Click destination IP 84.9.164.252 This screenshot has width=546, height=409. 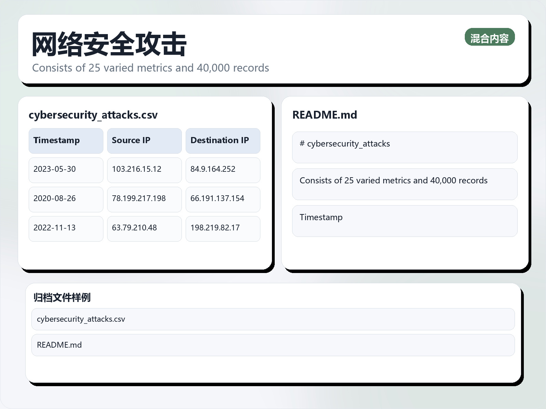pyautogui.click(x=223, y=169)
